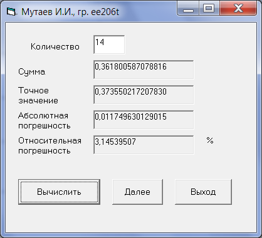The width and height of the screenshot is (262, 238).
Task: Select the Сумма result field 0,361800587078816
Action: pyautogui.click(x=144, y=70)
